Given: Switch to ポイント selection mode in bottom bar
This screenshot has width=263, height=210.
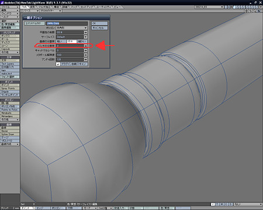Looking at the screenshot, I should click(x=27, y=208).
